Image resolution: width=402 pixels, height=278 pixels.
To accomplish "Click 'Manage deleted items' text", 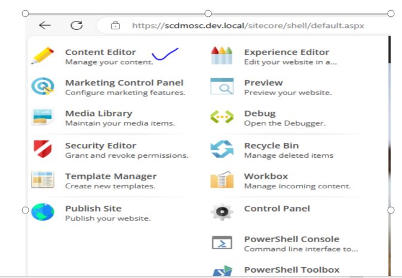I will point(289,155).
